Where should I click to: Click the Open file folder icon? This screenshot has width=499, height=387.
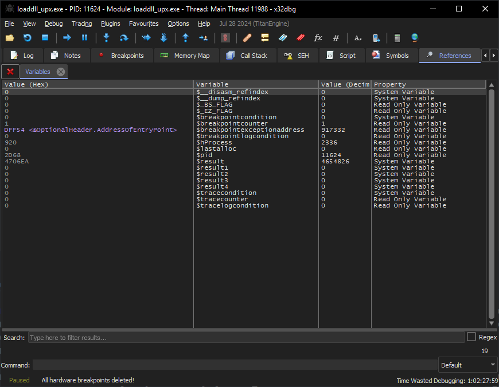click(x=10, y=38)
